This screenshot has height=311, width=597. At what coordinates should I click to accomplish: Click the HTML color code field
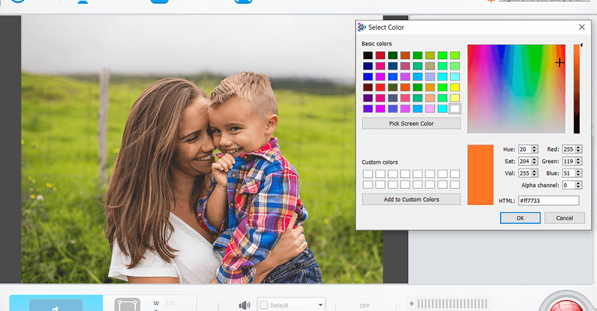point(548,201)
